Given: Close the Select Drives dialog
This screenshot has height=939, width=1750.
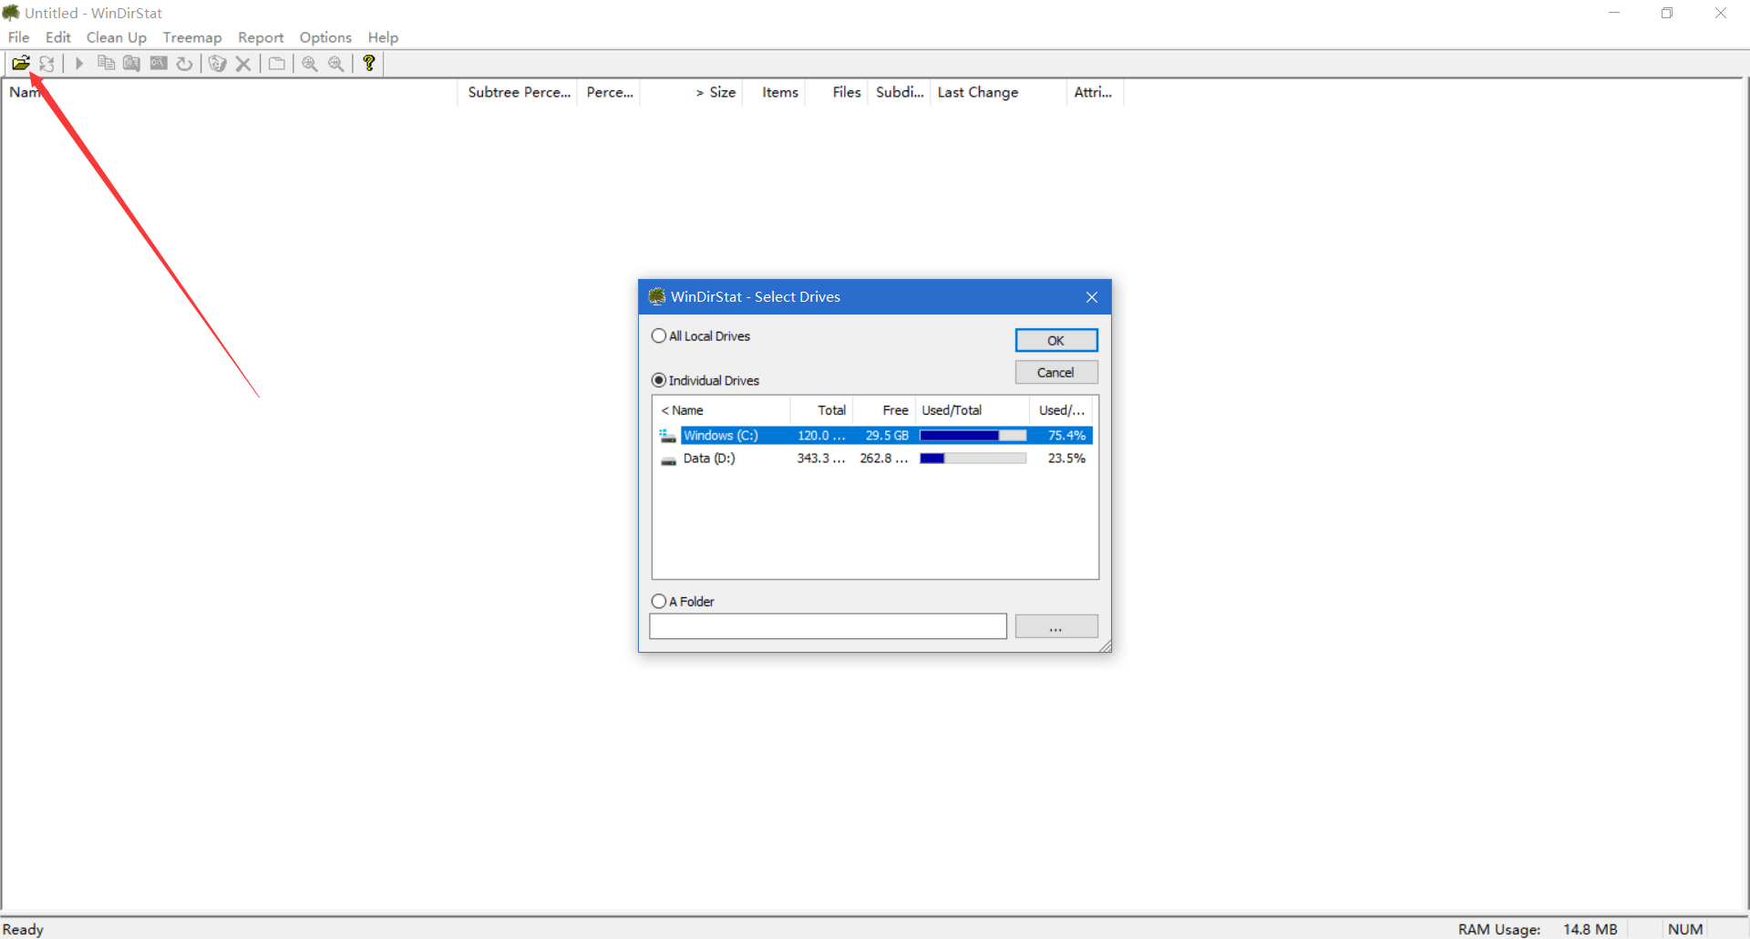Looking at the screenshot, I should pos(1092,297).
